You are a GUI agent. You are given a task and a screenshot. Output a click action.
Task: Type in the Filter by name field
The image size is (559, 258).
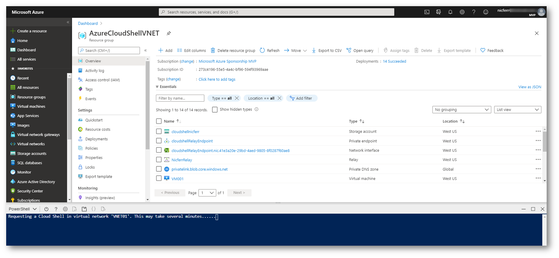coord(180,98)
